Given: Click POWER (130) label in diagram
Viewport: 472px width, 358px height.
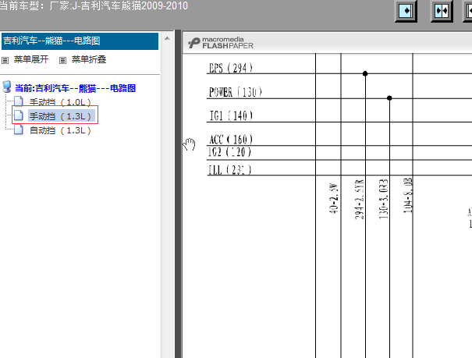Looking at the screenshot, I should point(236,92).
